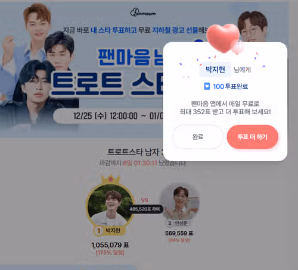Viewport: 298px width, 270px height.
Task: Click the red VS icon between candidates
Action: pyautogui.click(x=145, y=200)
